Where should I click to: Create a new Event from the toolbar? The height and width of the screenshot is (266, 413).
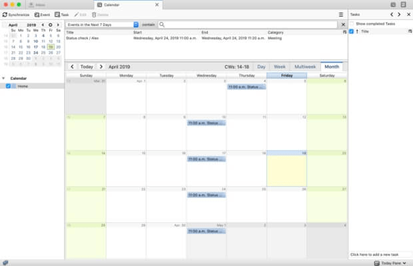(x=42, y=15)
